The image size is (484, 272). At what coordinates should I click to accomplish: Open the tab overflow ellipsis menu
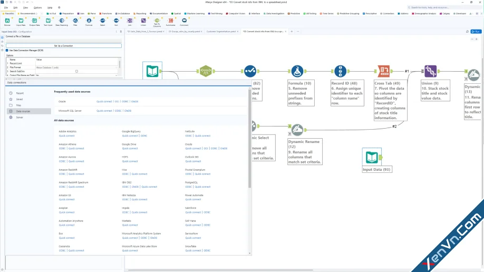(298, 32)
